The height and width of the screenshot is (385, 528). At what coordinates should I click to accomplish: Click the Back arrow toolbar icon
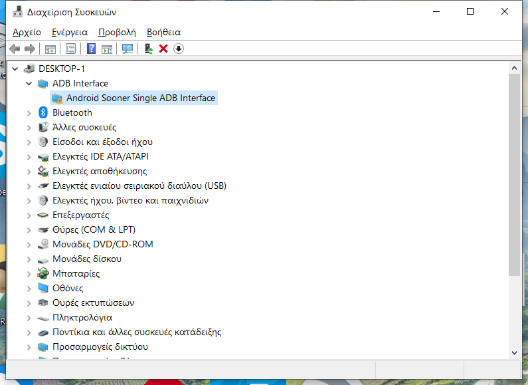(x=15, y=49)
